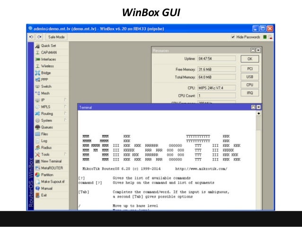Screen dimensions: 302x227
Task: Click the 'MikroTik RouterOS 6.20' text line
Action: pyautogui.click(x=106, y=169)
